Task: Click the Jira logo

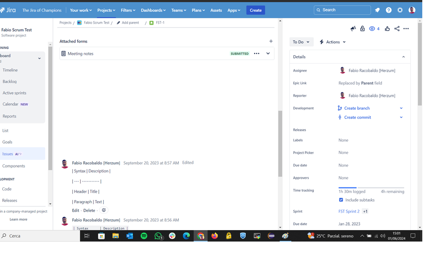Action: point(8,11)
